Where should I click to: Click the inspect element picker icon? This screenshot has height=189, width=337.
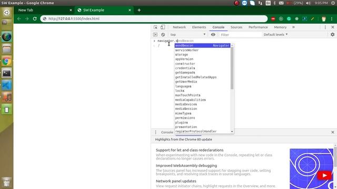click(155, 27)
